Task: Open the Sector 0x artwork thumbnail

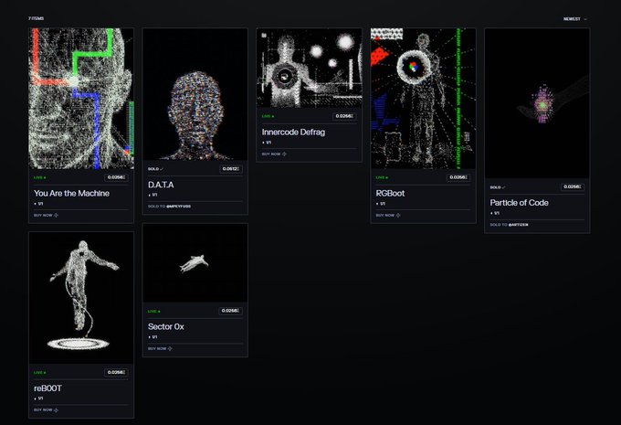Action: tap(195, 263)
